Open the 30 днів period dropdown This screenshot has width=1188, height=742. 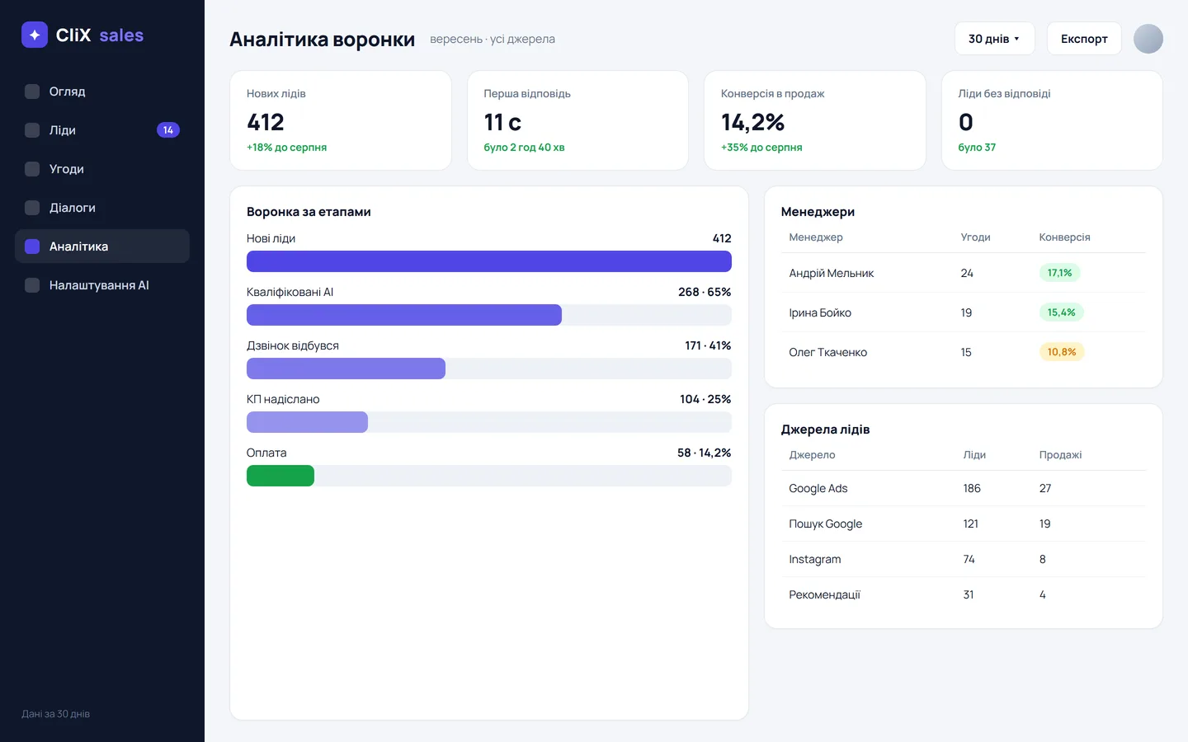tap(994, 39)
